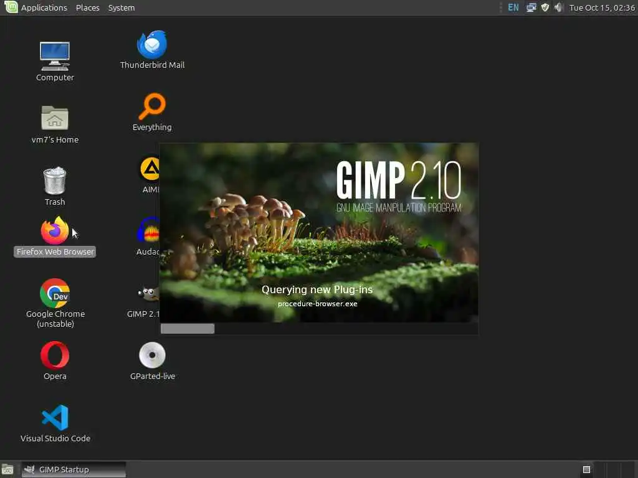The height and width of the screenshot is (478, 638).
Task: Click the 'Visual Studio Code' label
Action: tap(55, 438)
